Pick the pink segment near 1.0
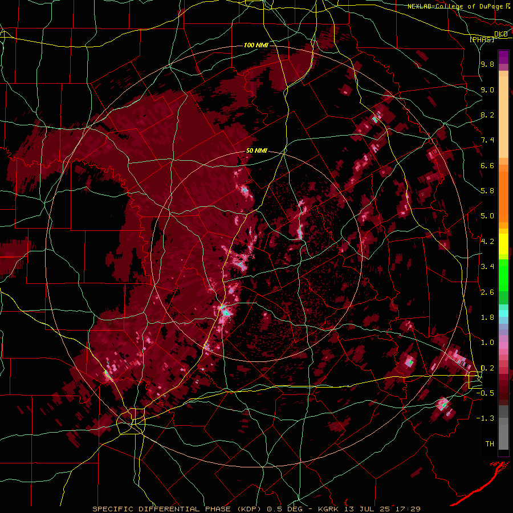Image resolution: width=513 pixels, height=513 pixels. (x=503, y=345)
